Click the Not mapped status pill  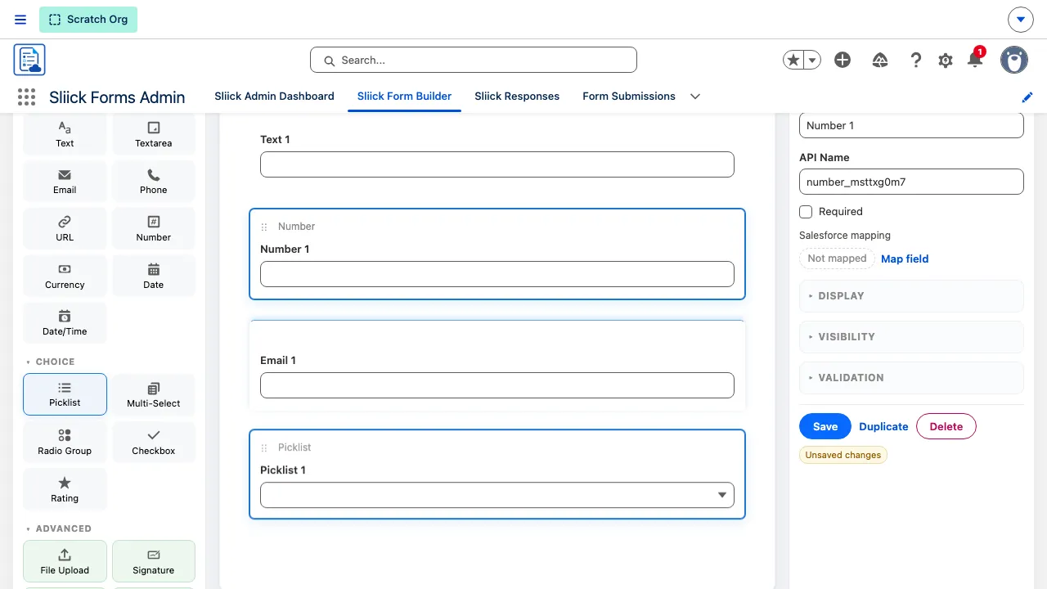click(x=837, y=259)
